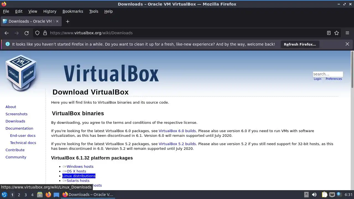Screen dimensions: 354x199
Task: Open the About sidebar link
Action: [x=11, y=107]
